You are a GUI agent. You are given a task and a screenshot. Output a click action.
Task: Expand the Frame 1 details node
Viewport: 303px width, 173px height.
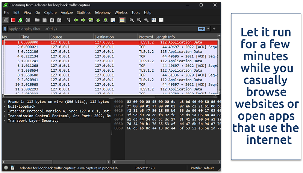click(x=5, y=102)
